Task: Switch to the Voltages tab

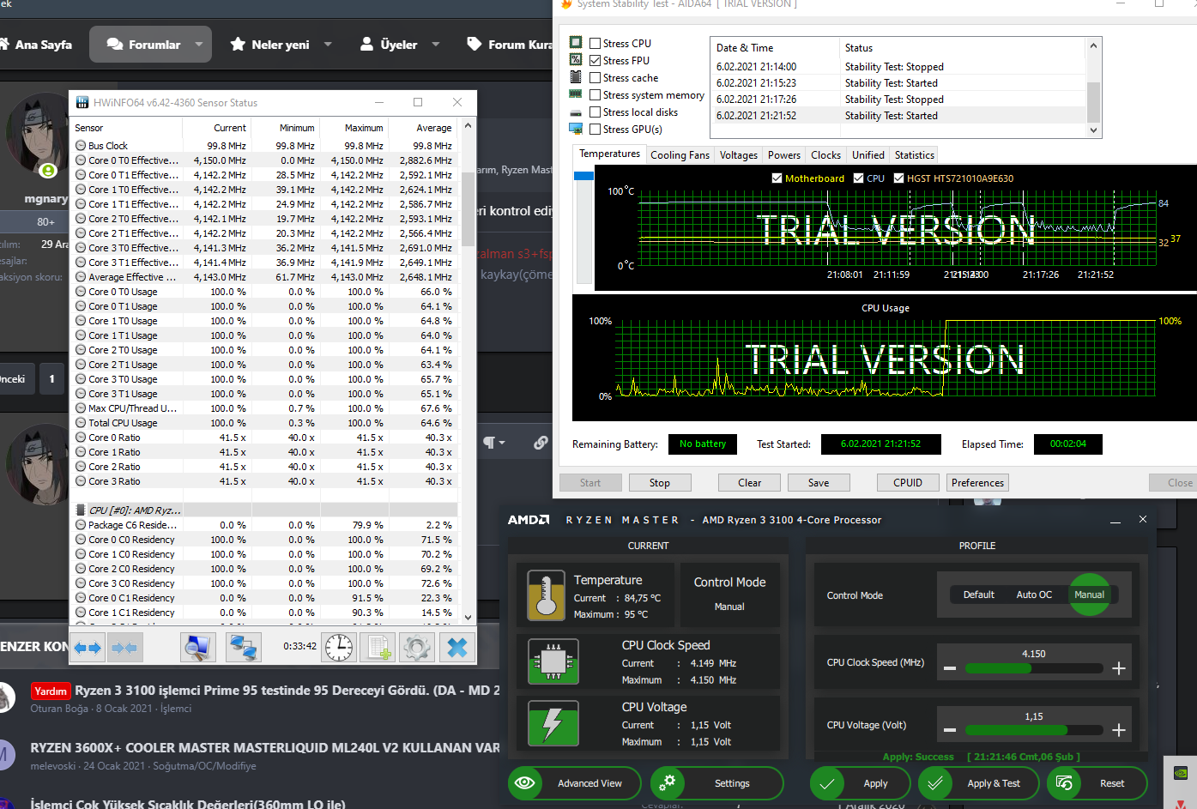Action: [738, 155]
